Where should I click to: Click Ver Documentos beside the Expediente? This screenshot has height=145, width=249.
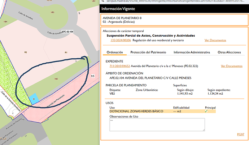[x=231, y=66]
